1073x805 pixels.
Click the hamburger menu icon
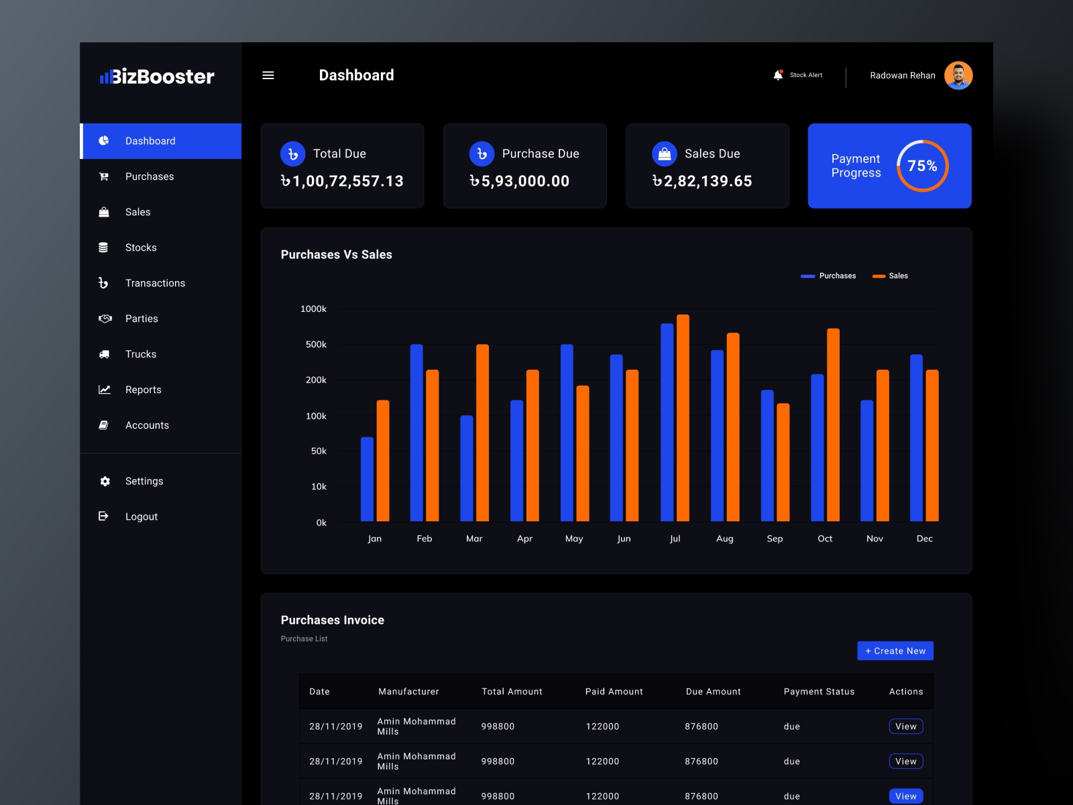point(268,75)
